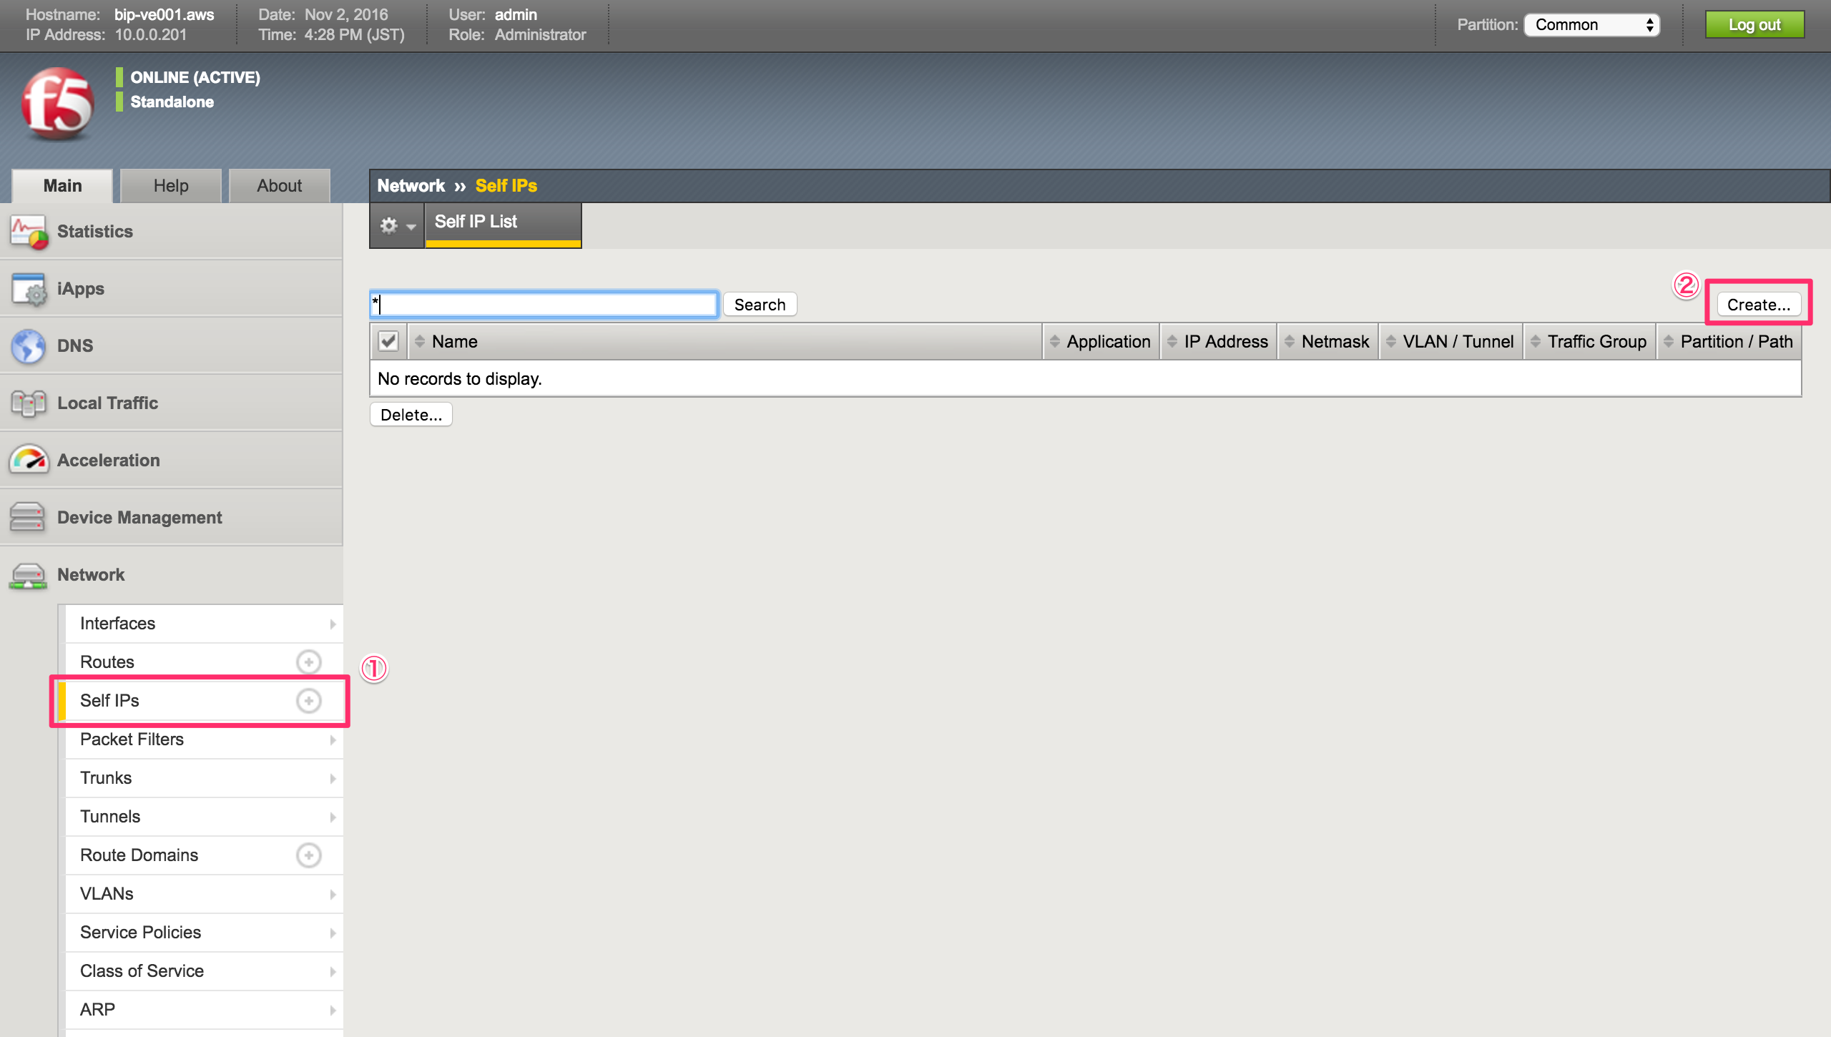Toggle the select-all checkbox in table header
1831x1037 pixels.
click(389, 341)
